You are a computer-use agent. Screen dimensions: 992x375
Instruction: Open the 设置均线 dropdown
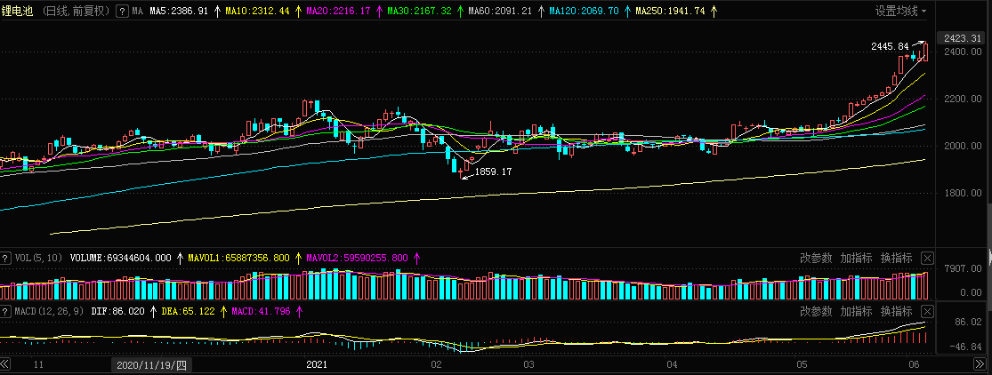click(900, 12)
